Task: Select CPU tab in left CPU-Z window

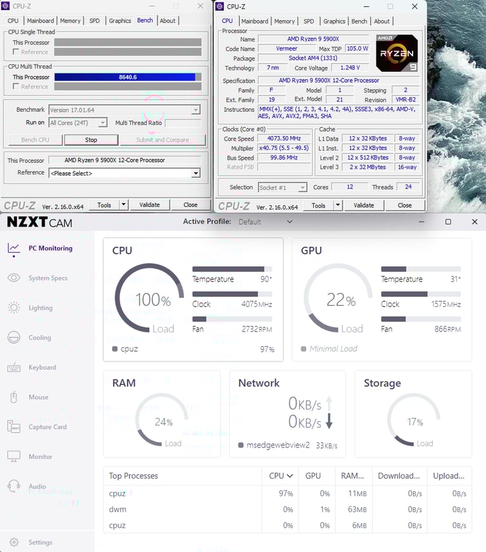Action: 13,21
